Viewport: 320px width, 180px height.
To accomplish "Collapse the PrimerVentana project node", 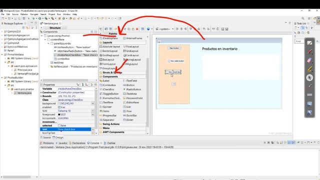I will click(x=2, y=54).
